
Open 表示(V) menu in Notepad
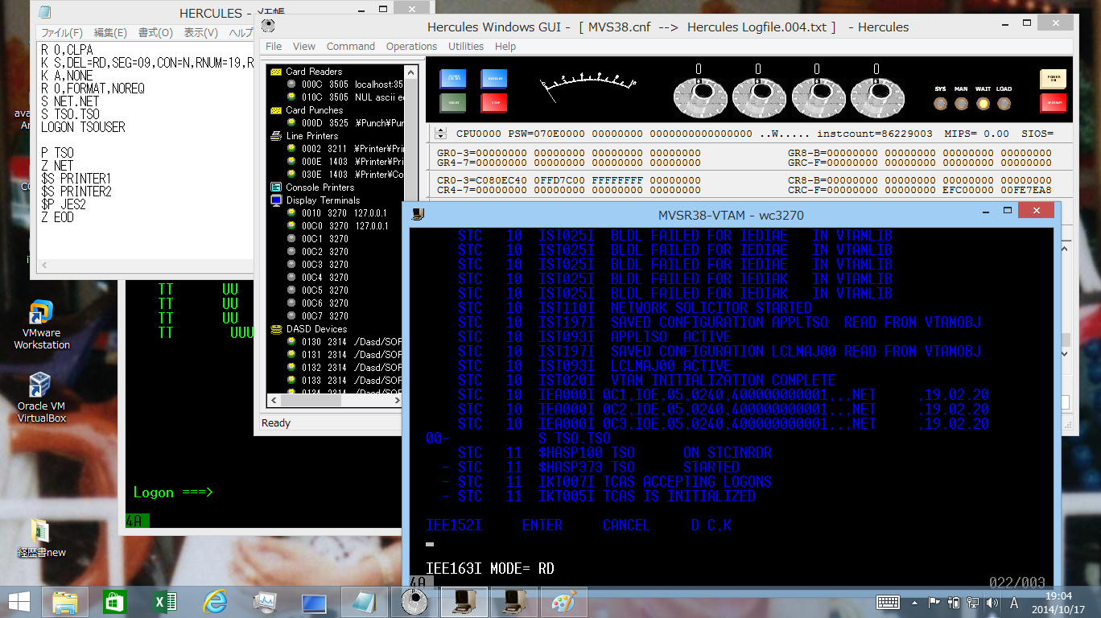click(201, 33)
